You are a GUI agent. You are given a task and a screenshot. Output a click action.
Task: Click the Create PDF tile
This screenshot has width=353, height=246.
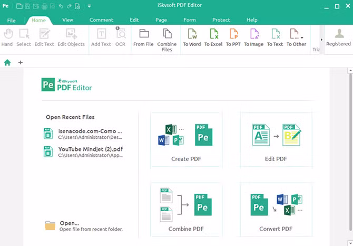pyautogui.click(x=186, y=140)
